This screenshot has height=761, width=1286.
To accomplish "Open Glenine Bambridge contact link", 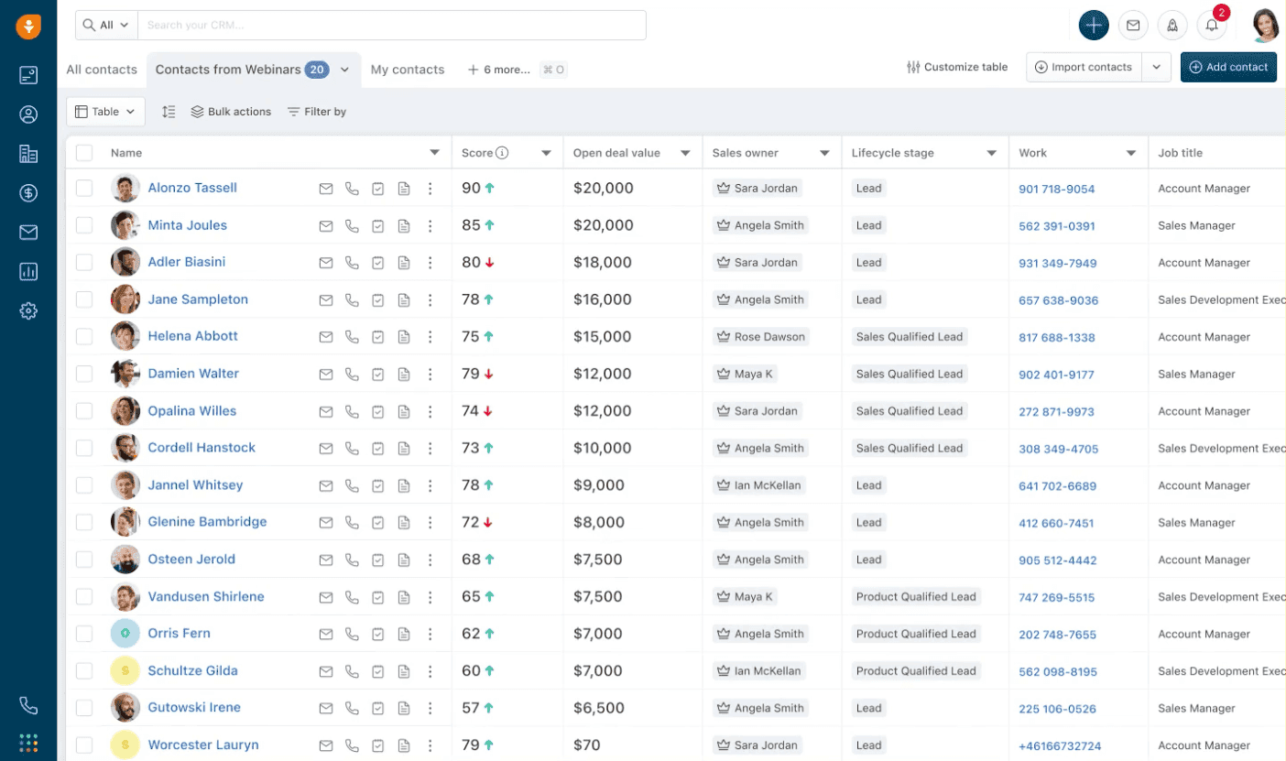I will [207, 522].
